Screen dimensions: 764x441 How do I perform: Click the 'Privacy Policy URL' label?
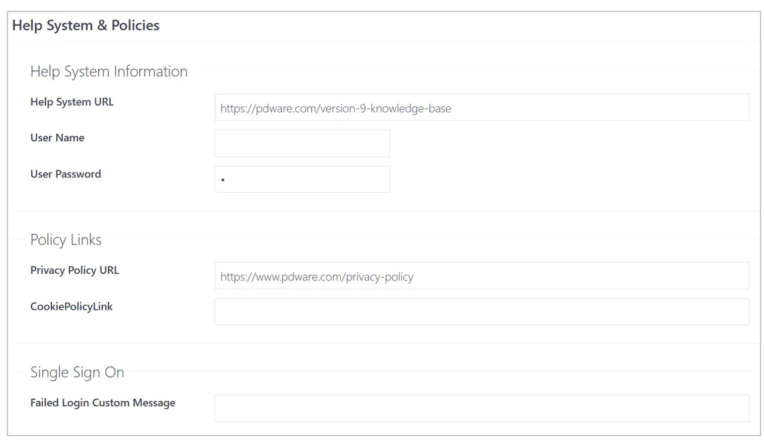(x=74, y=270)
